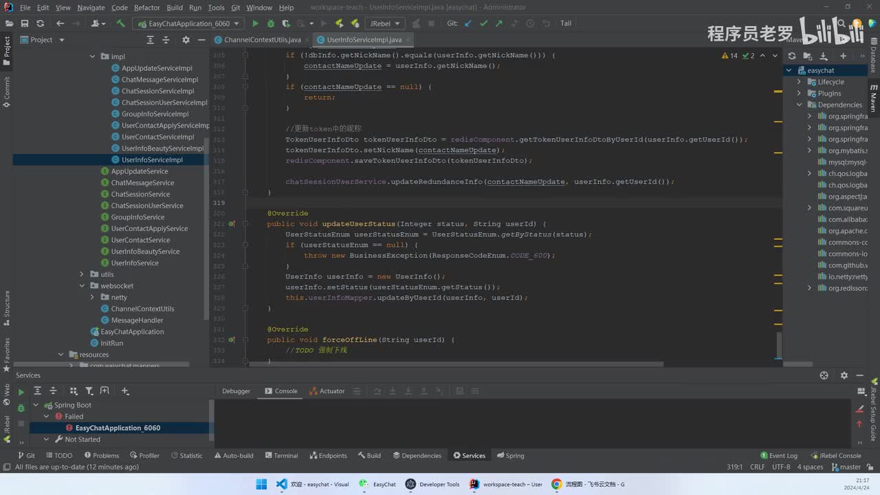This screenshot has width=880, height=495.
Task: Collapse the Maven Dependencies node
Action: pyautogui.click(x=800, y=105)
